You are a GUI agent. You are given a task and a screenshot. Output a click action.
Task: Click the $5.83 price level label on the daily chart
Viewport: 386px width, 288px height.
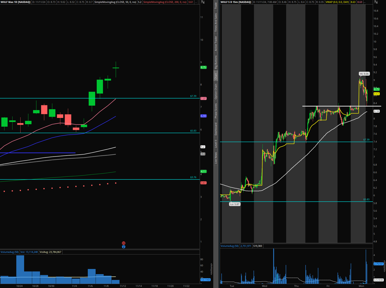(193, 131)
